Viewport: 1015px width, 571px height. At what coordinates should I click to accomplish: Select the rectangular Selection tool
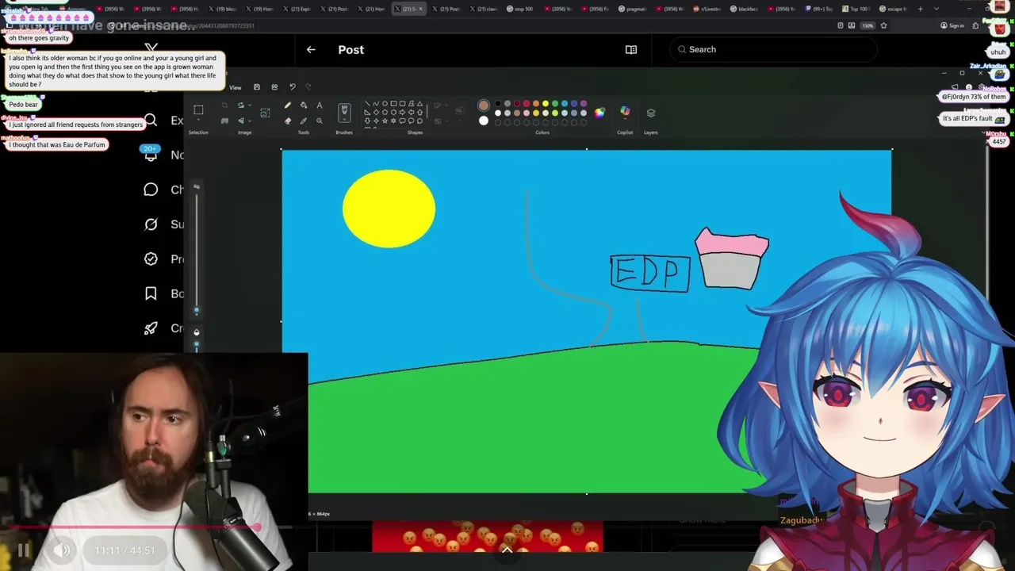198,109
